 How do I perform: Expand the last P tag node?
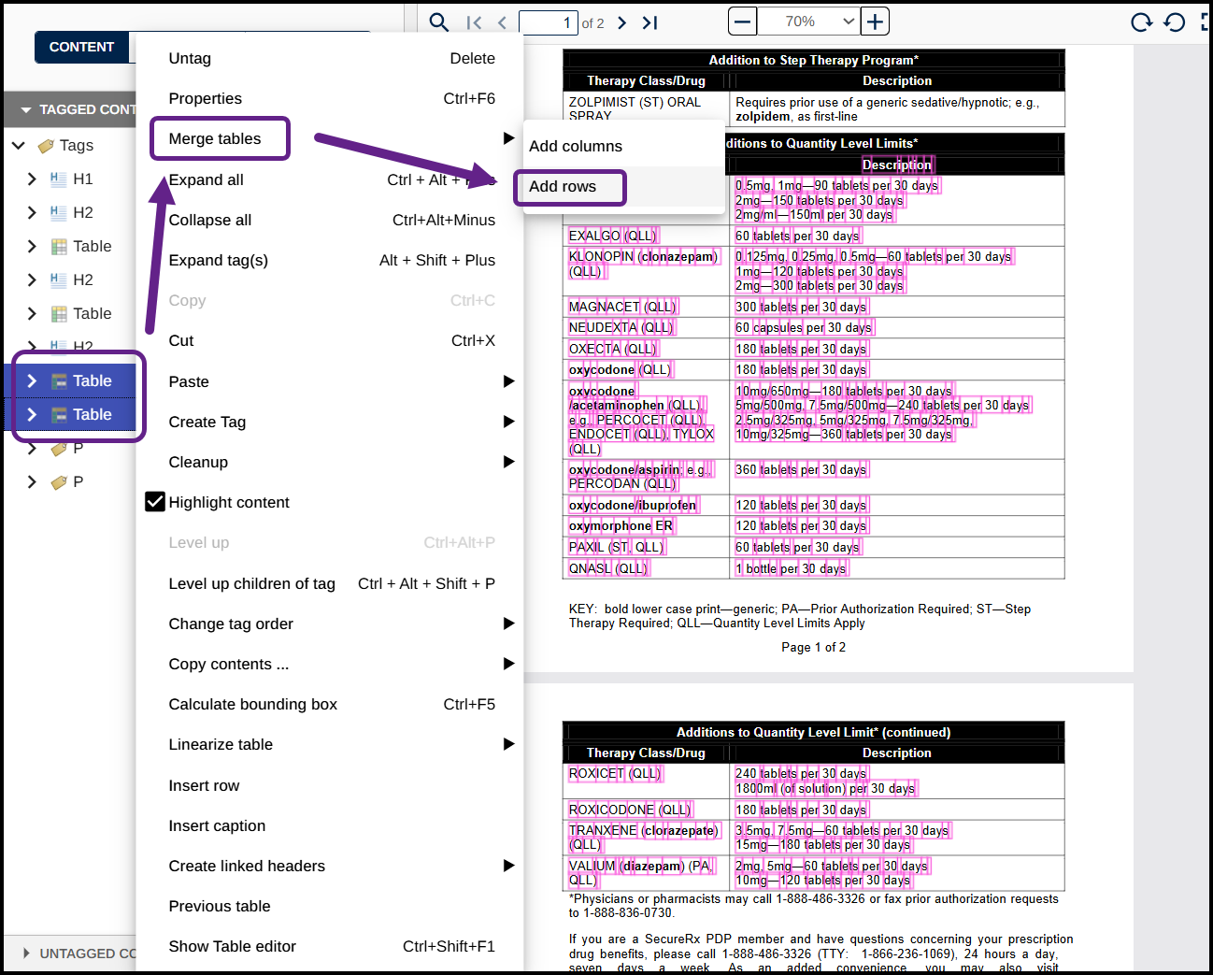tap(32, 482)
